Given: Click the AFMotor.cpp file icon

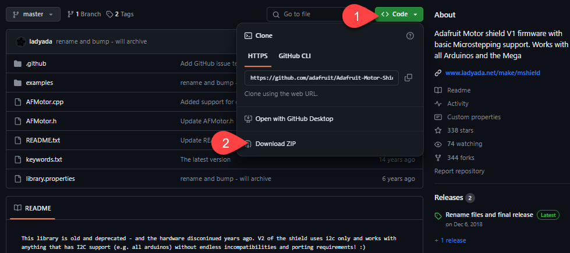Looking at the screenshot, I should (17, 102).
